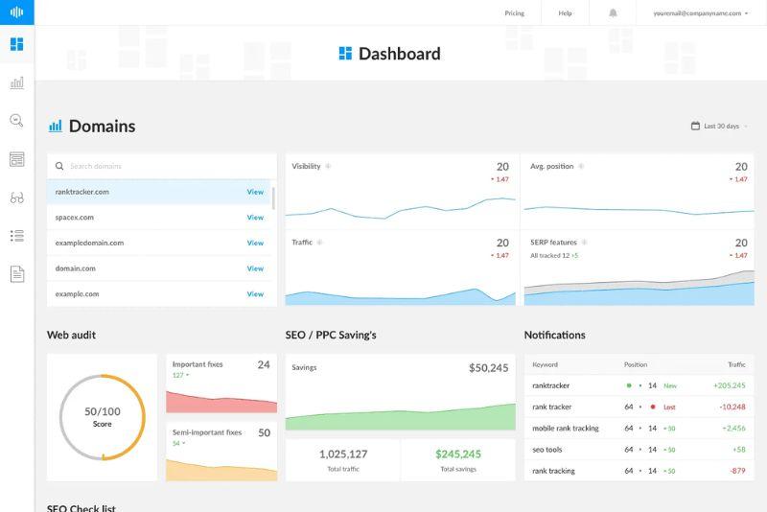Open the Last 30 days date range dropdown
This screenshot has width=767, height=512.
pyautogui.click(x=720, y=126)
